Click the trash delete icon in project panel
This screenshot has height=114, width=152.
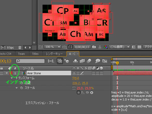pyautogui.click(x=20, y=48)
